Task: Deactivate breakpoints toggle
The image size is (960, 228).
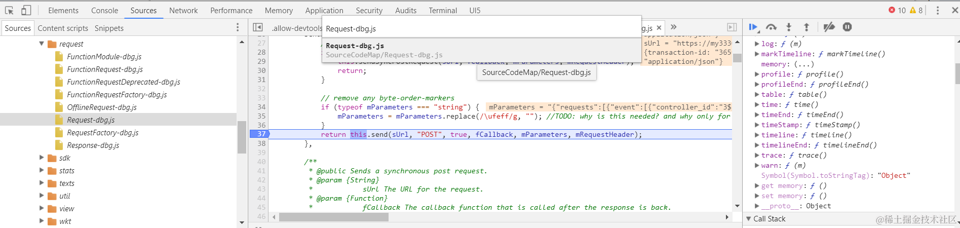Action: tap(829, 27)
